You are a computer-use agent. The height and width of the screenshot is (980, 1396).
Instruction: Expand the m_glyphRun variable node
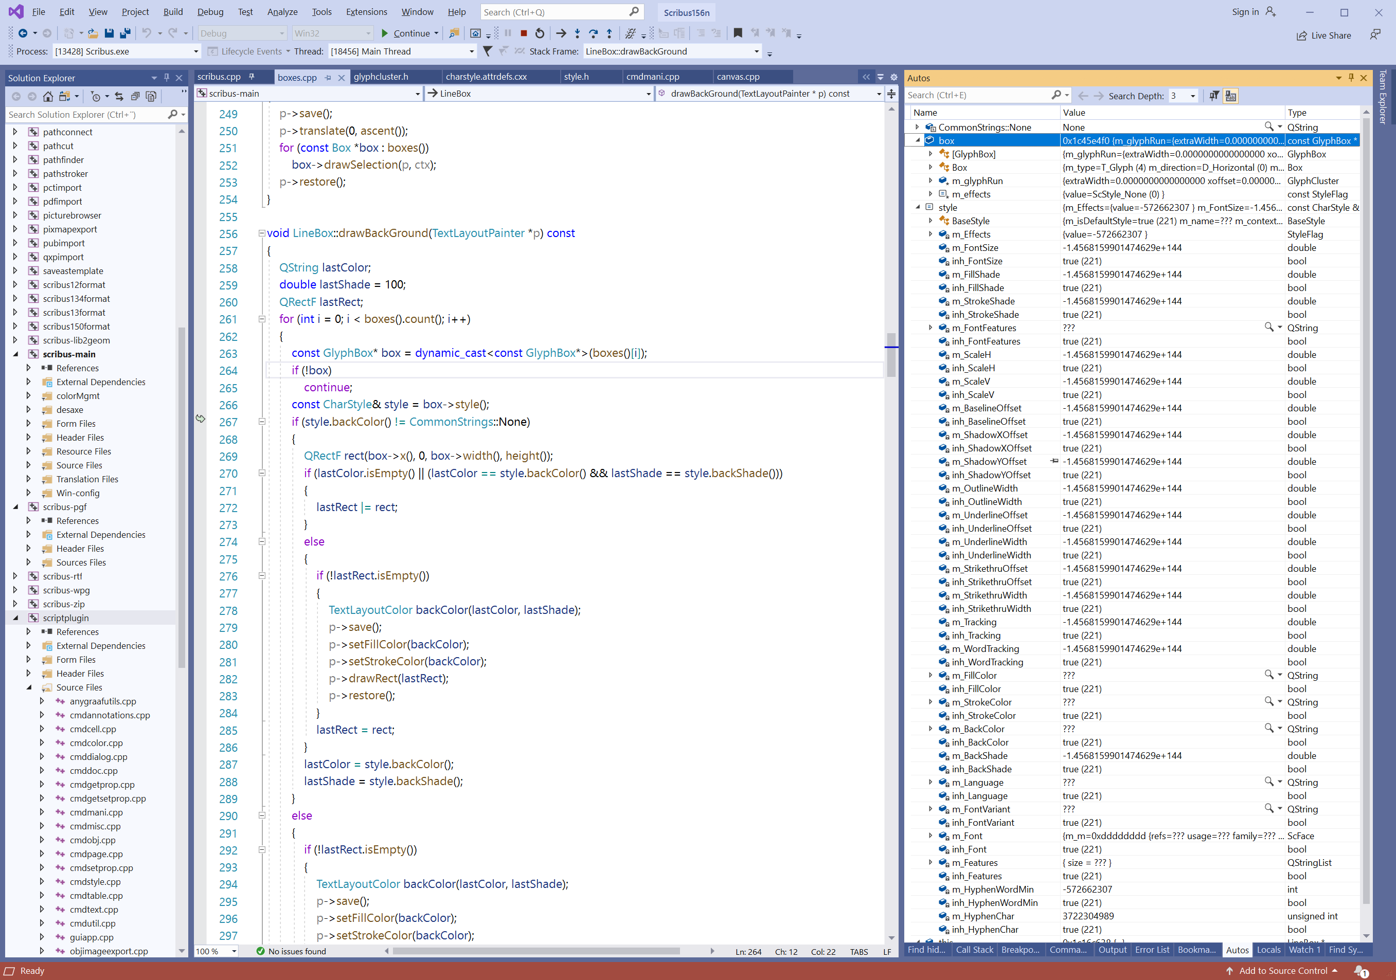click(929, 180)
